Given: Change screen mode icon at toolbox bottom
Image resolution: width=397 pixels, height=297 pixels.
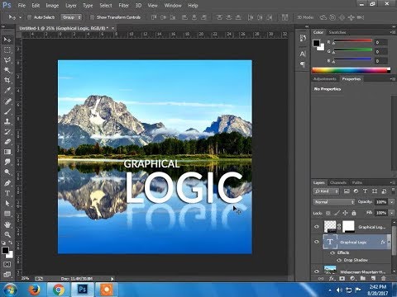Looking at the screenshot, I should (7, 274).
